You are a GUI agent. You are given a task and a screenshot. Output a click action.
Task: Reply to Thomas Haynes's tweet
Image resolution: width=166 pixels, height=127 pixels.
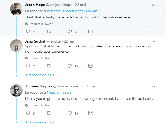tap(28, 113)
